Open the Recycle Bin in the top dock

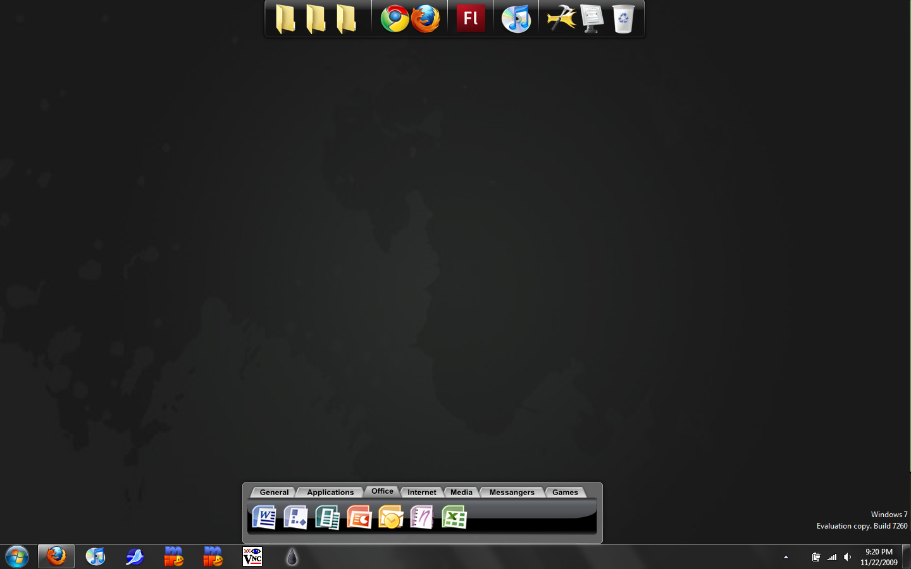[623, 19]
